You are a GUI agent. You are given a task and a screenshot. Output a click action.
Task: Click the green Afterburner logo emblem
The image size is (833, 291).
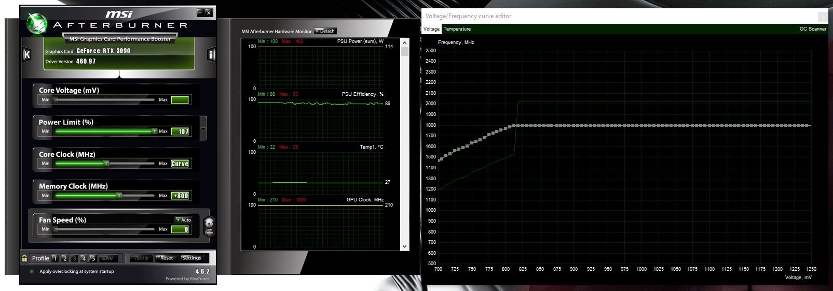click(x=37, y=23)
